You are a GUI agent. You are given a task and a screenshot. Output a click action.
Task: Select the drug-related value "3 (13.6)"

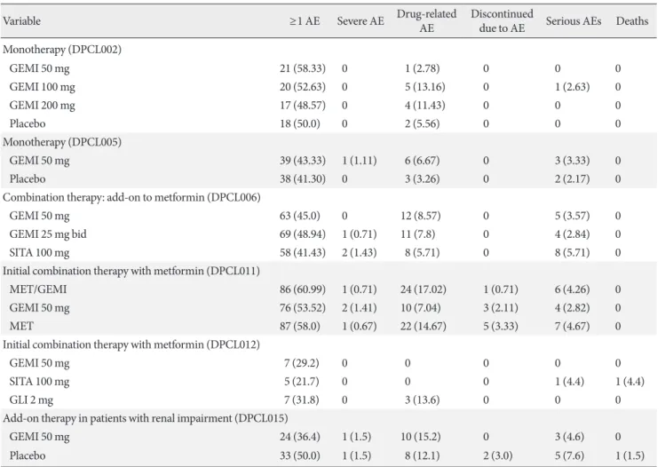[x=422, y=400]
